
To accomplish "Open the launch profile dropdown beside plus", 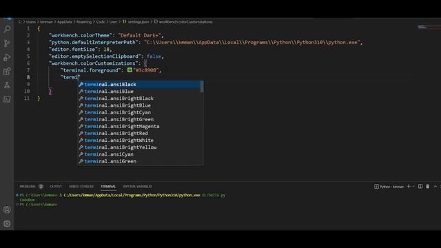I will [413, 187].
